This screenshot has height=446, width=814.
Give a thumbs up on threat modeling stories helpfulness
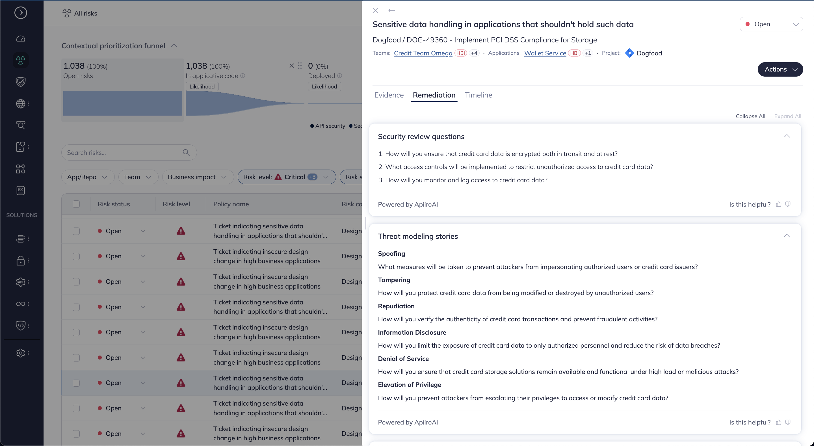[x=778, y=422]
